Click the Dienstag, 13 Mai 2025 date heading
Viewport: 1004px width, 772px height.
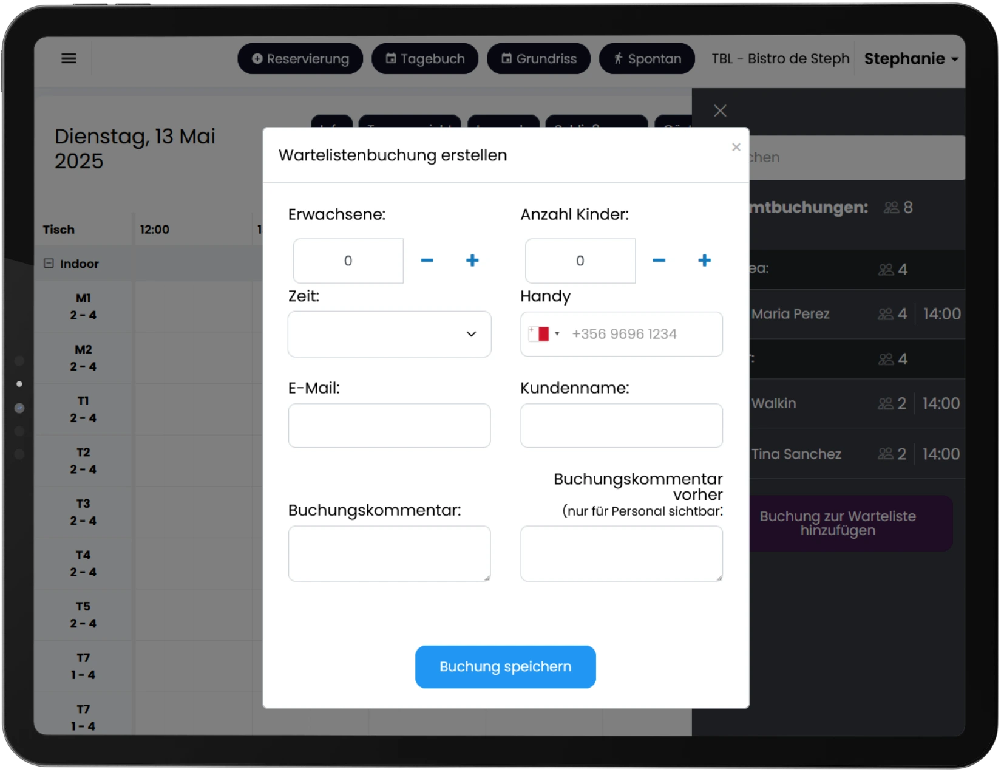pyautogui.click(x=135, y=148)
